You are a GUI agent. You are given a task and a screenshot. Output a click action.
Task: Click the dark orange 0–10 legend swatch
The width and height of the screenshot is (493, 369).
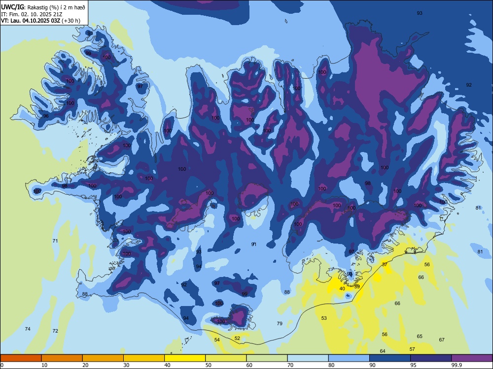pos(21,358)
